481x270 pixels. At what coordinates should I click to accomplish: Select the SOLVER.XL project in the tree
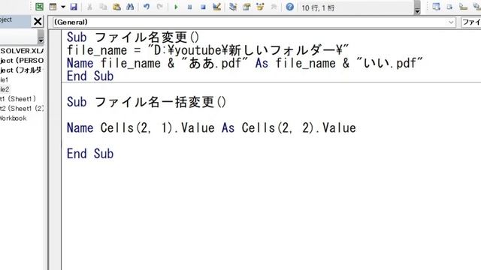(x=22, y=51)
